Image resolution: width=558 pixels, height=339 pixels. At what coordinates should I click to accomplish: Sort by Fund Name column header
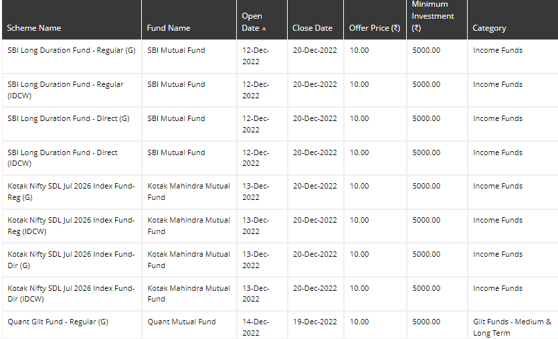tap(169, 28)
